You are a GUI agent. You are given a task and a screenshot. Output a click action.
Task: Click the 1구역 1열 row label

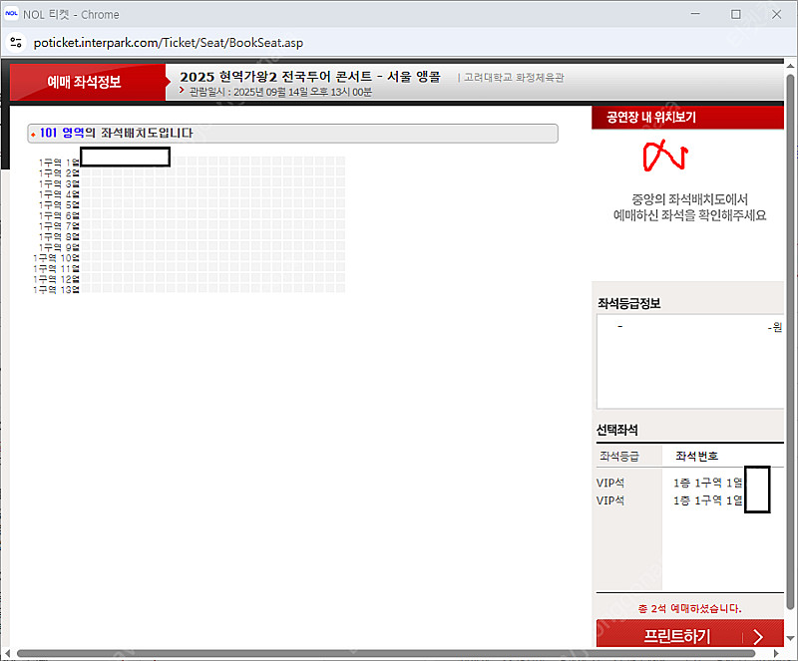click(x=59, y=163)
